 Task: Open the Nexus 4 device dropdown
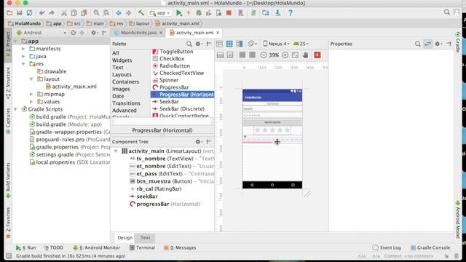[x=276, y=44]
